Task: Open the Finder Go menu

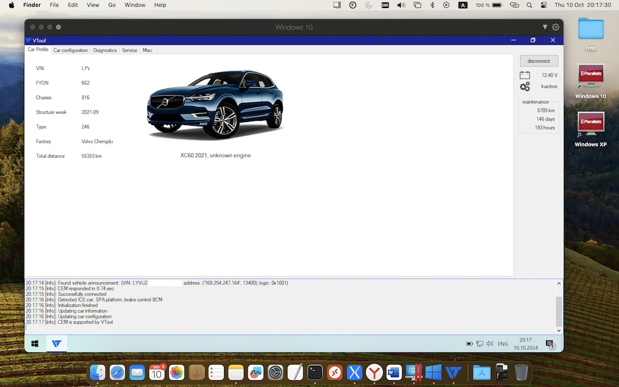Action: (x=112, y=5)
